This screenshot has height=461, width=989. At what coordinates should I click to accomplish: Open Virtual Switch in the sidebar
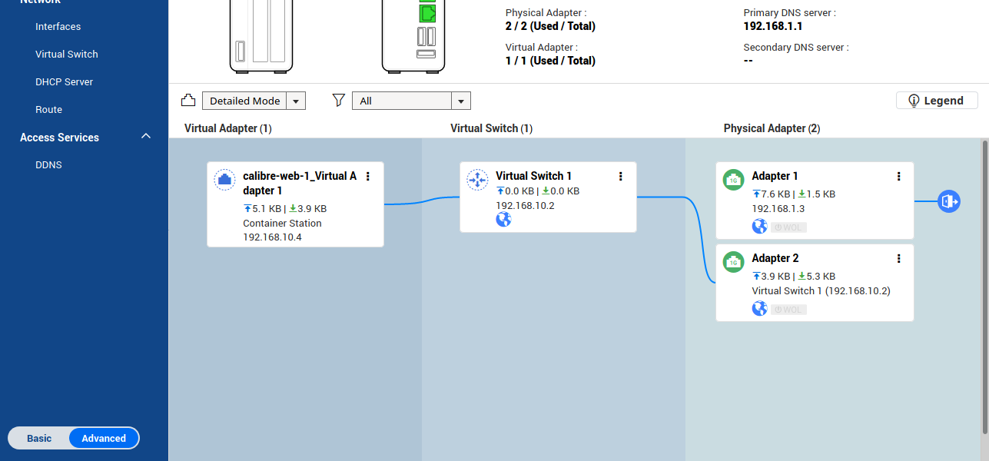[67, 55]
